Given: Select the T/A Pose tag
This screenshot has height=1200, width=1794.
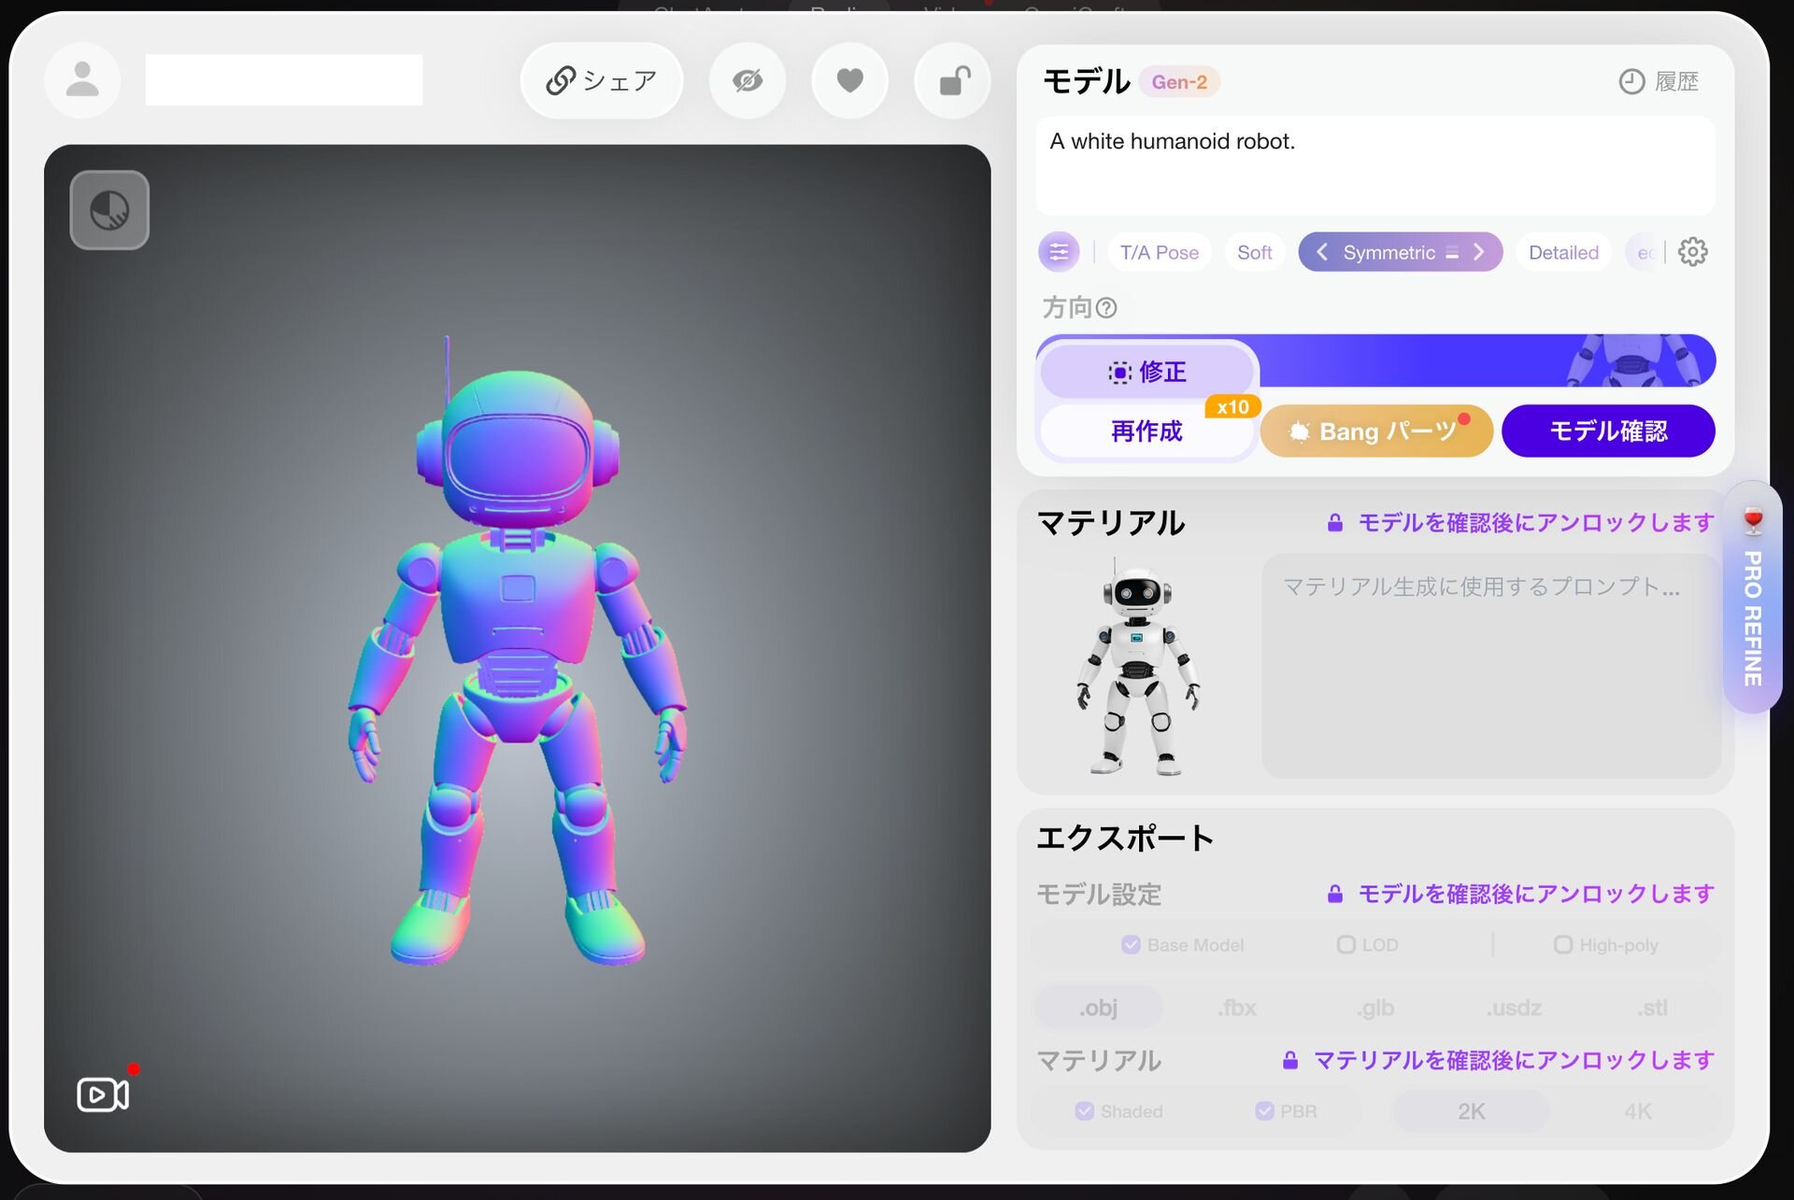Looking at the screenshot, I should [1159, 252].
